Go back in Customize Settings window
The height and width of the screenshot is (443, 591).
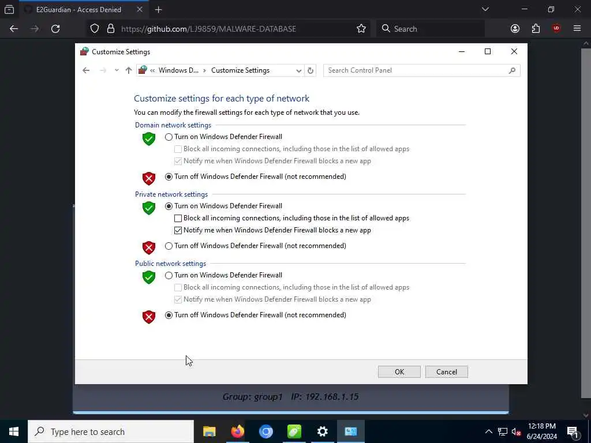pos(86,70)
